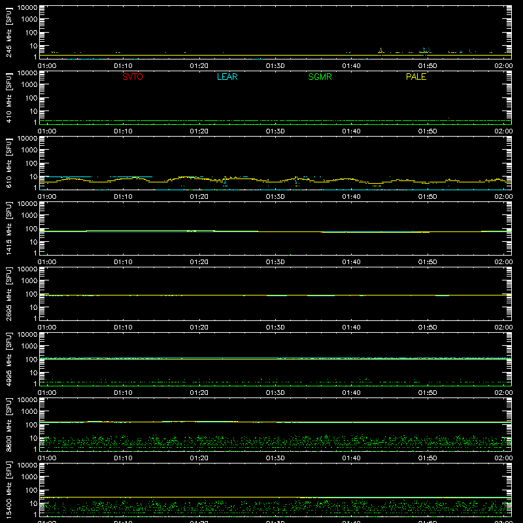Click the 10 tick of the 2695 MHz panel
This screenshot has height=523, width=523.
pyautogui.click(x=33, y=307)
